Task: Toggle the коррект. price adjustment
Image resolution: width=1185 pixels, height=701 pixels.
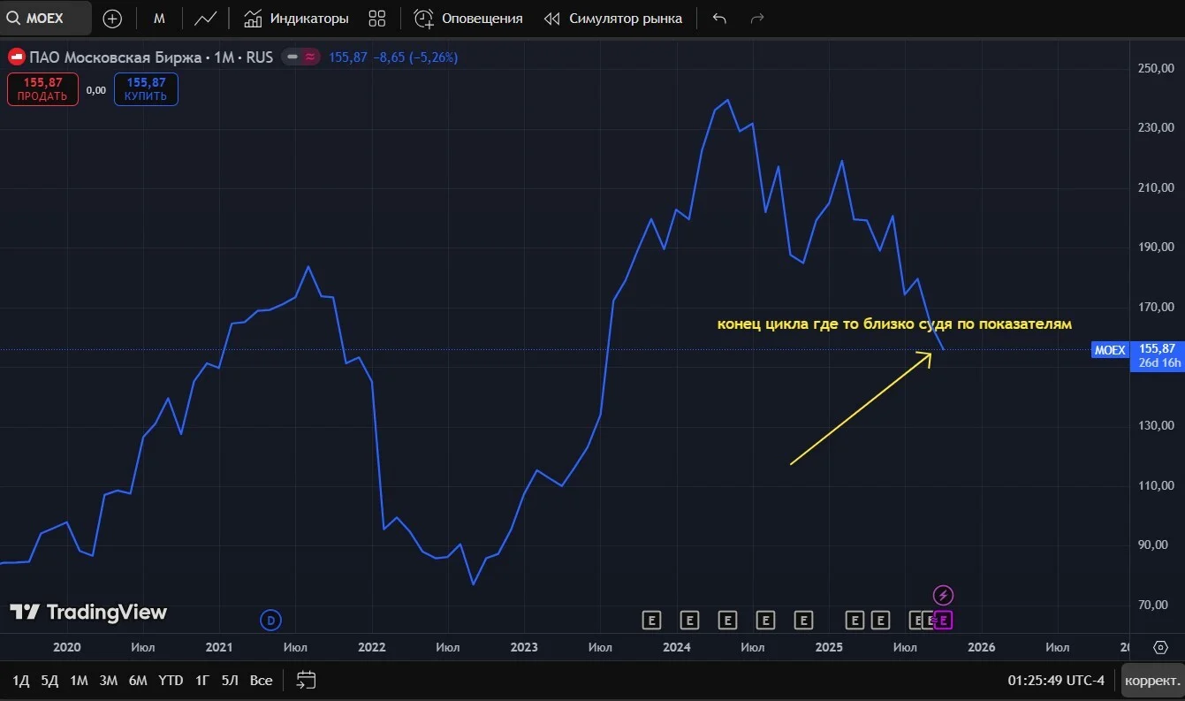Action: [1152, 681]
